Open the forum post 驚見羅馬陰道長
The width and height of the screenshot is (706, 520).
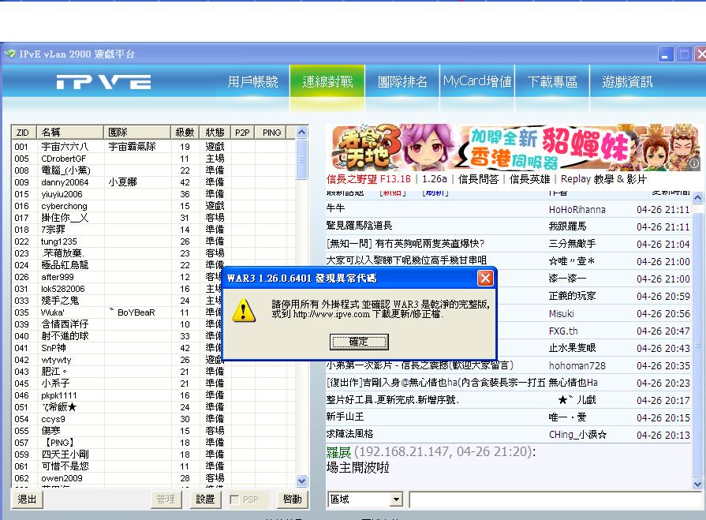pos(359,226)
